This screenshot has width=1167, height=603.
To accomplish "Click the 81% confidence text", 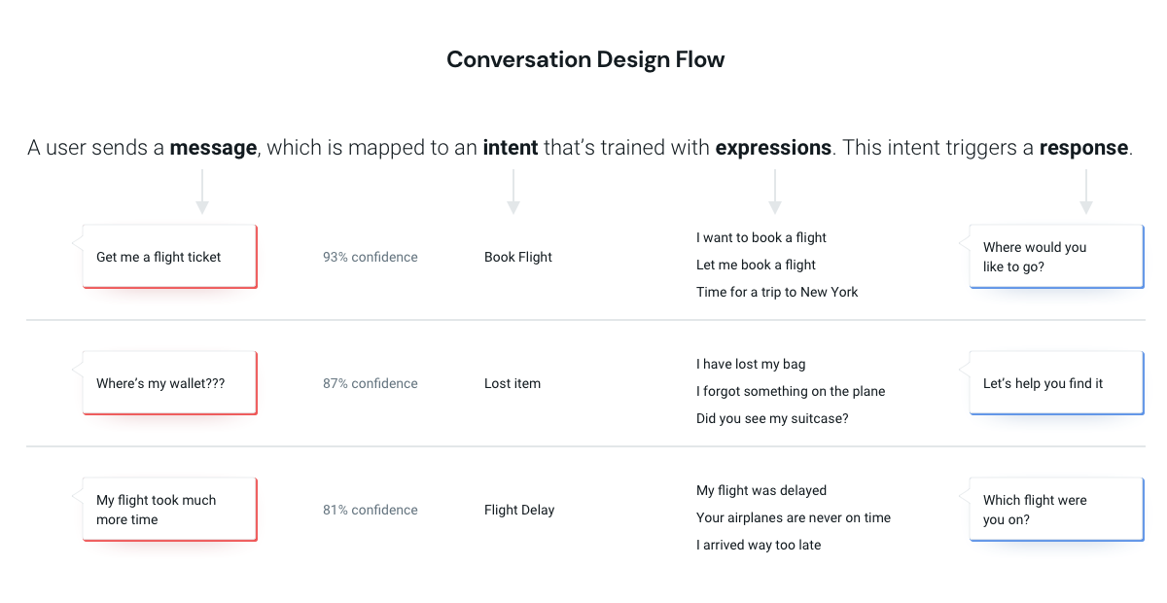I will (x=371, y=510).
